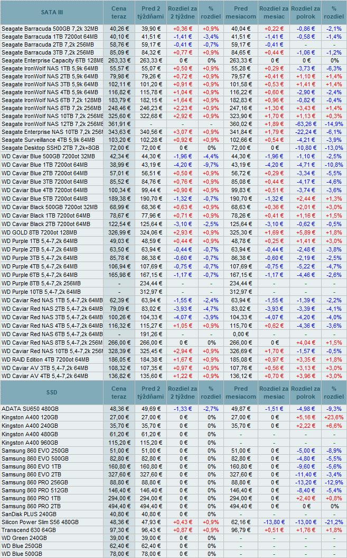Click percent difference -14,9% cell

[334, 124]
